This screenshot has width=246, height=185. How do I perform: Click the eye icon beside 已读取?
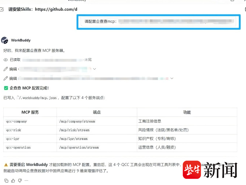coord(5,60)
